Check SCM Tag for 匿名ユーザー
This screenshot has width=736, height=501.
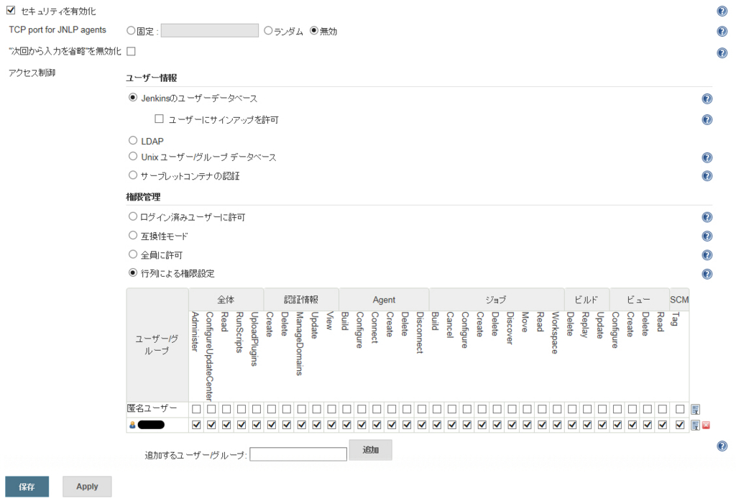click(x=680, y=410)
